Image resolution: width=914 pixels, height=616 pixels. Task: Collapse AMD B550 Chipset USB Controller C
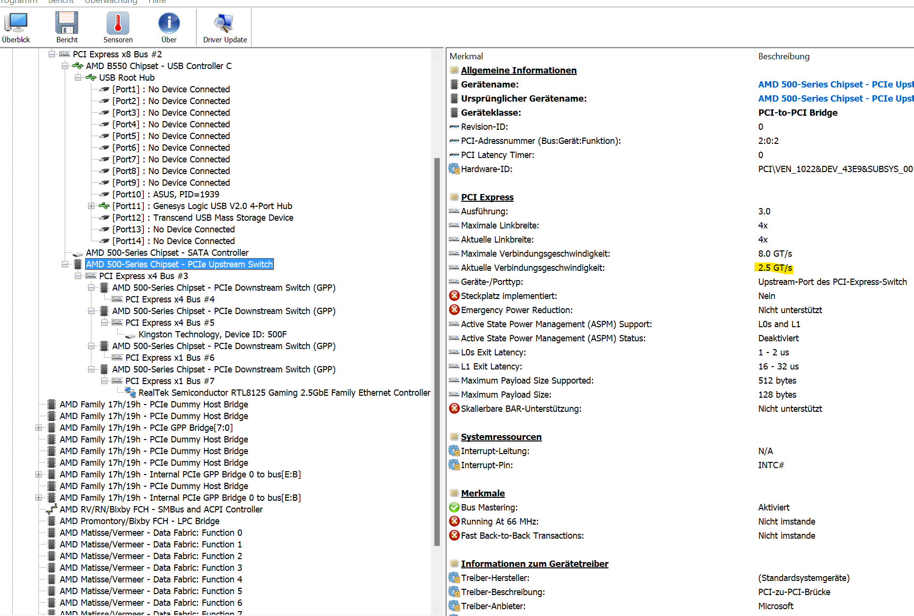(x=65, y=66)
